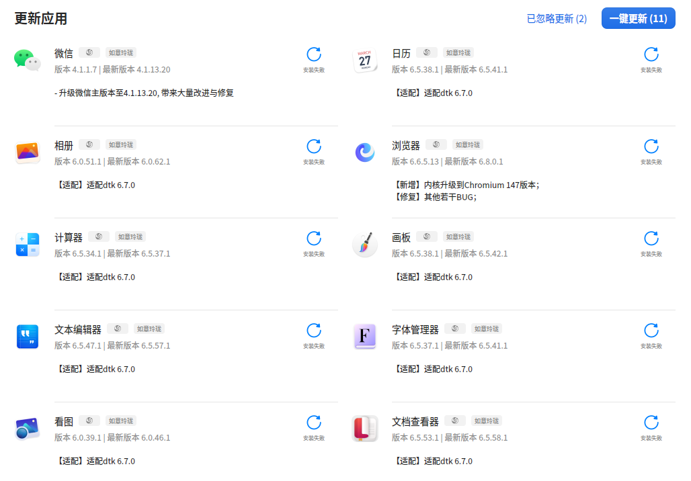691x481 pixels.
Task: Click the 如意玲珑 tag next to 日历
Action: (458, 53)
